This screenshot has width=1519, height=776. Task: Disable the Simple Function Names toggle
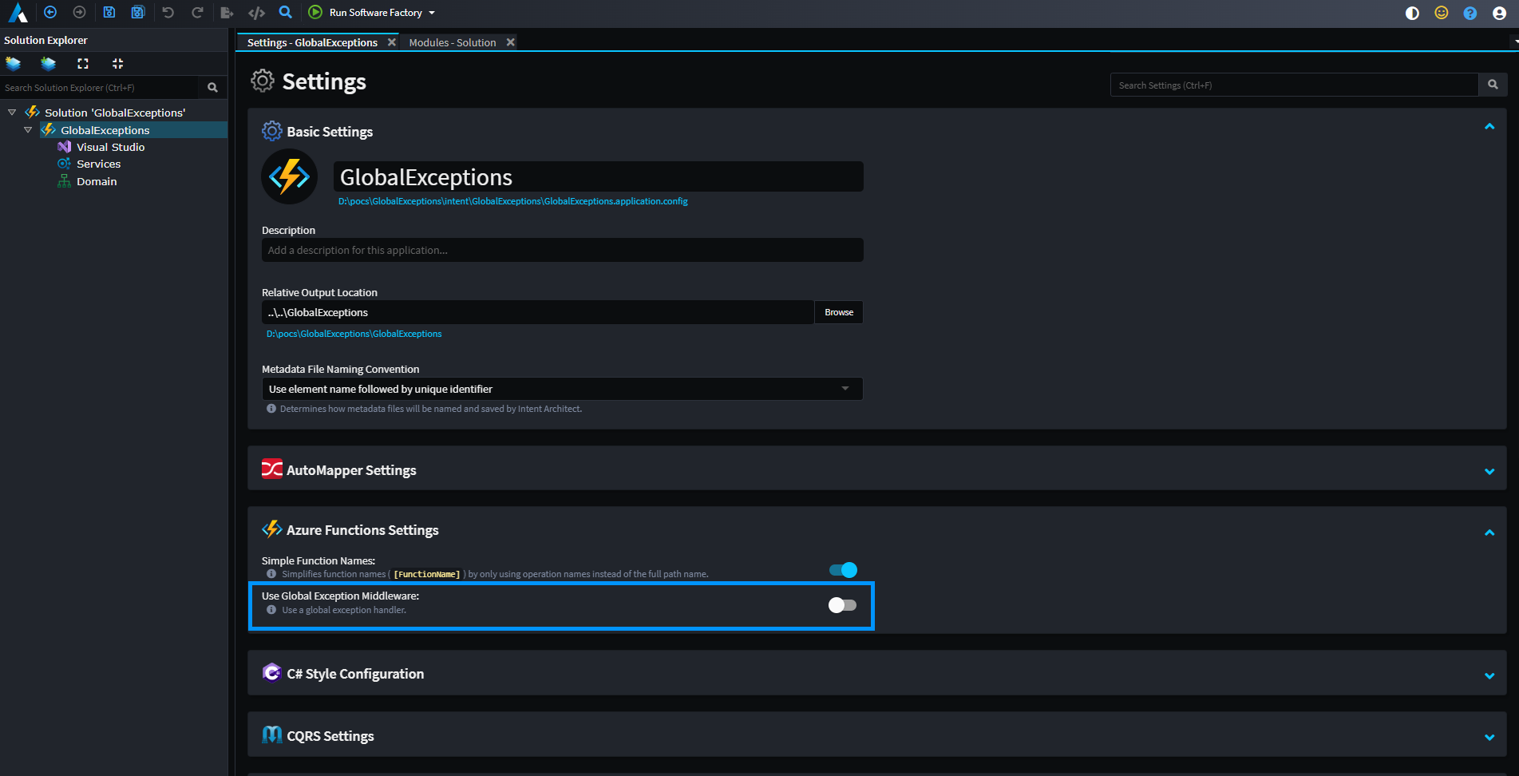(x=843, y=570)
